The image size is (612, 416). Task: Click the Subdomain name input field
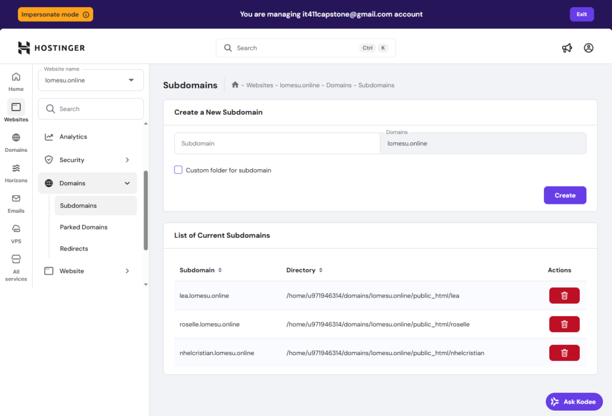[277, 143]
